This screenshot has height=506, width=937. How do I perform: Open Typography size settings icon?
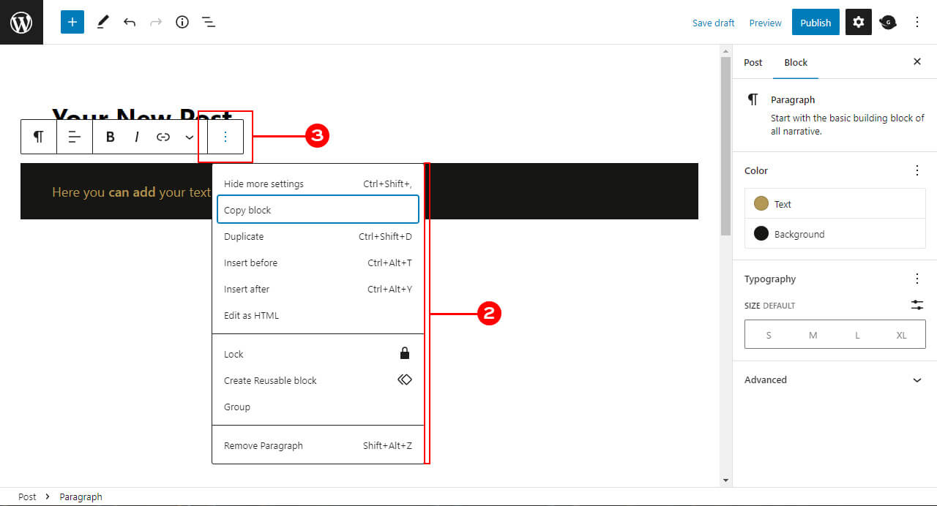917,305
